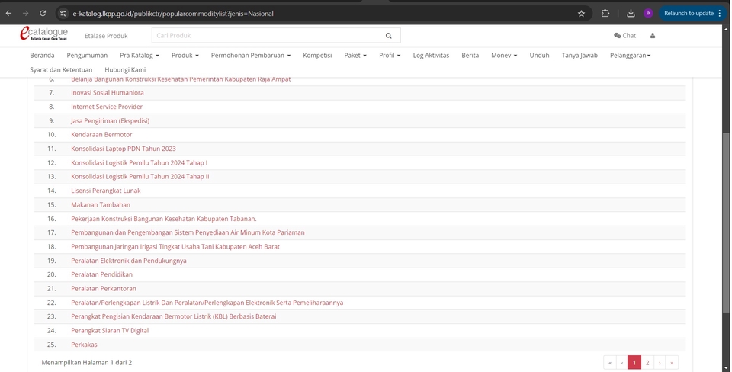
Task: Open site information icon in address bar
Action: point(63,14)
